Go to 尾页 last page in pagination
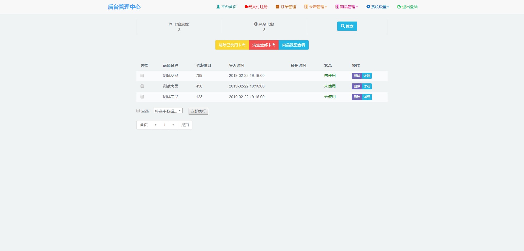The height and width of the screenshot is (251, 524). coord(185,125)
